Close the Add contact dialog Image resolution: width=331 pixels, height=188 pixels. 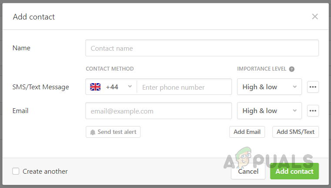point(315,17)
